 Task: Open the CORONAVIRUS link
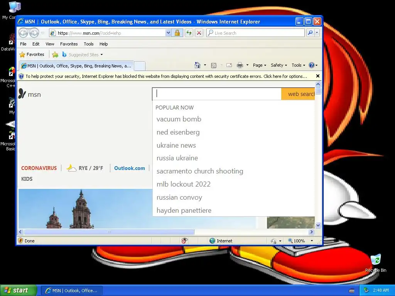[39, 168]
